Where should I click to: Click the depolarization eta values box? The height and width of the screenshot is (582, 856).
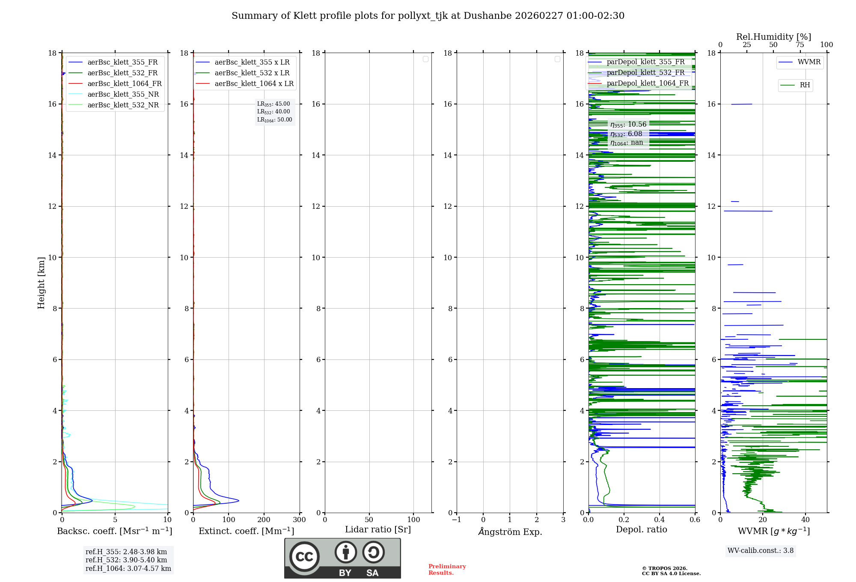click(x=628, y=134)
